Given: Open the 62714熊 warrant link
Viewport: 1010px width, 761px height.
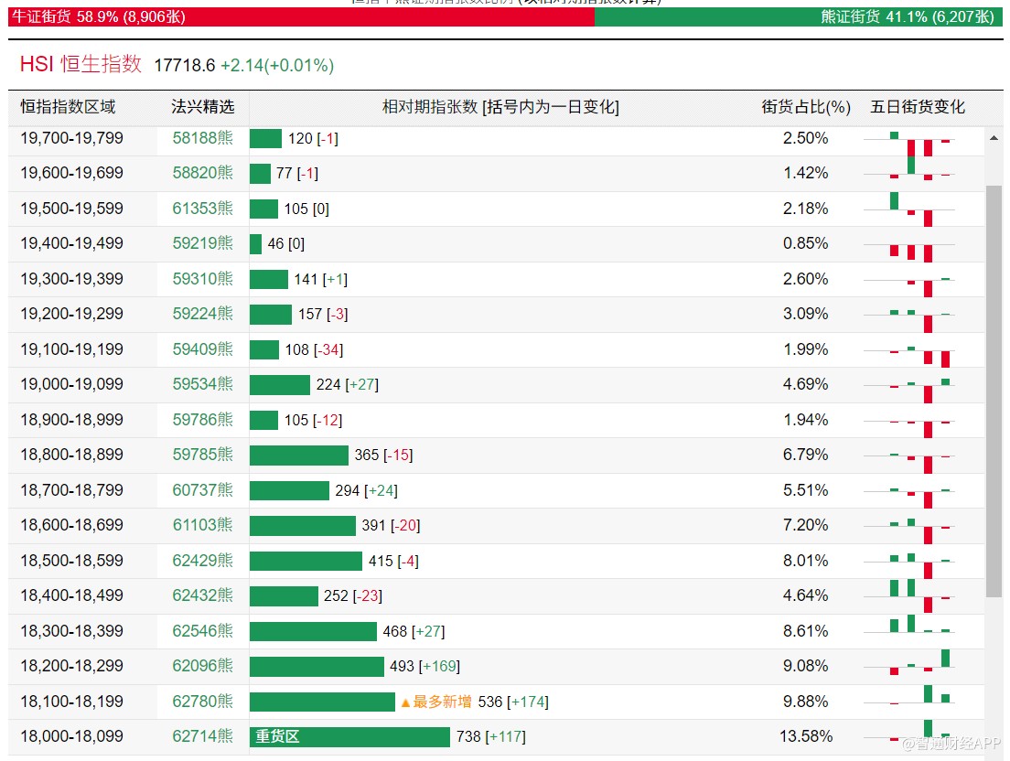Looking at the screenshot, I should pos(202,736).
